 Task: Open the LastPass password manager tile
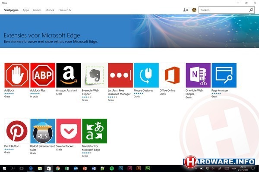coord(120,75)
